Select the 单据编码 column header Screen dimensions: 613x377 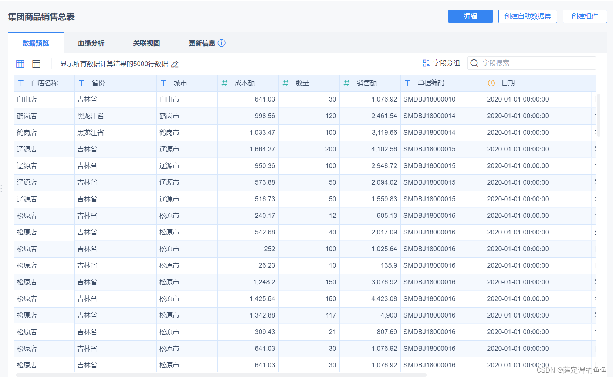[442, 83]
